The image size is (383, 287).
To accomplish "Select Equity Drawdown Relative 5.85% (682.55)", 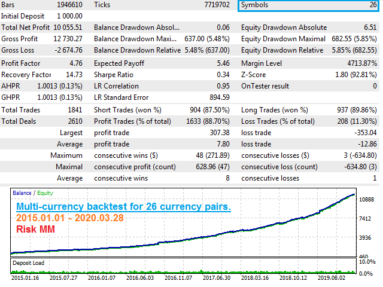I will (x=354, y=50).
